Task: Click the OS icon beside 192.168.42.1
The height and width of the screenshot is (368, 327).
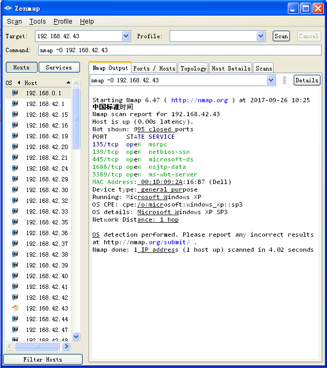Action: pyautogui.click(x=15, y=103)
